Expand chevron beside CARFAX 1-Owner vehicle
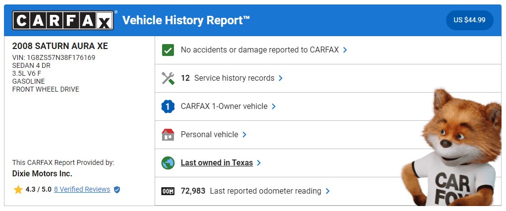This screenshot has height=211, width=506. [x=274, y=106]
